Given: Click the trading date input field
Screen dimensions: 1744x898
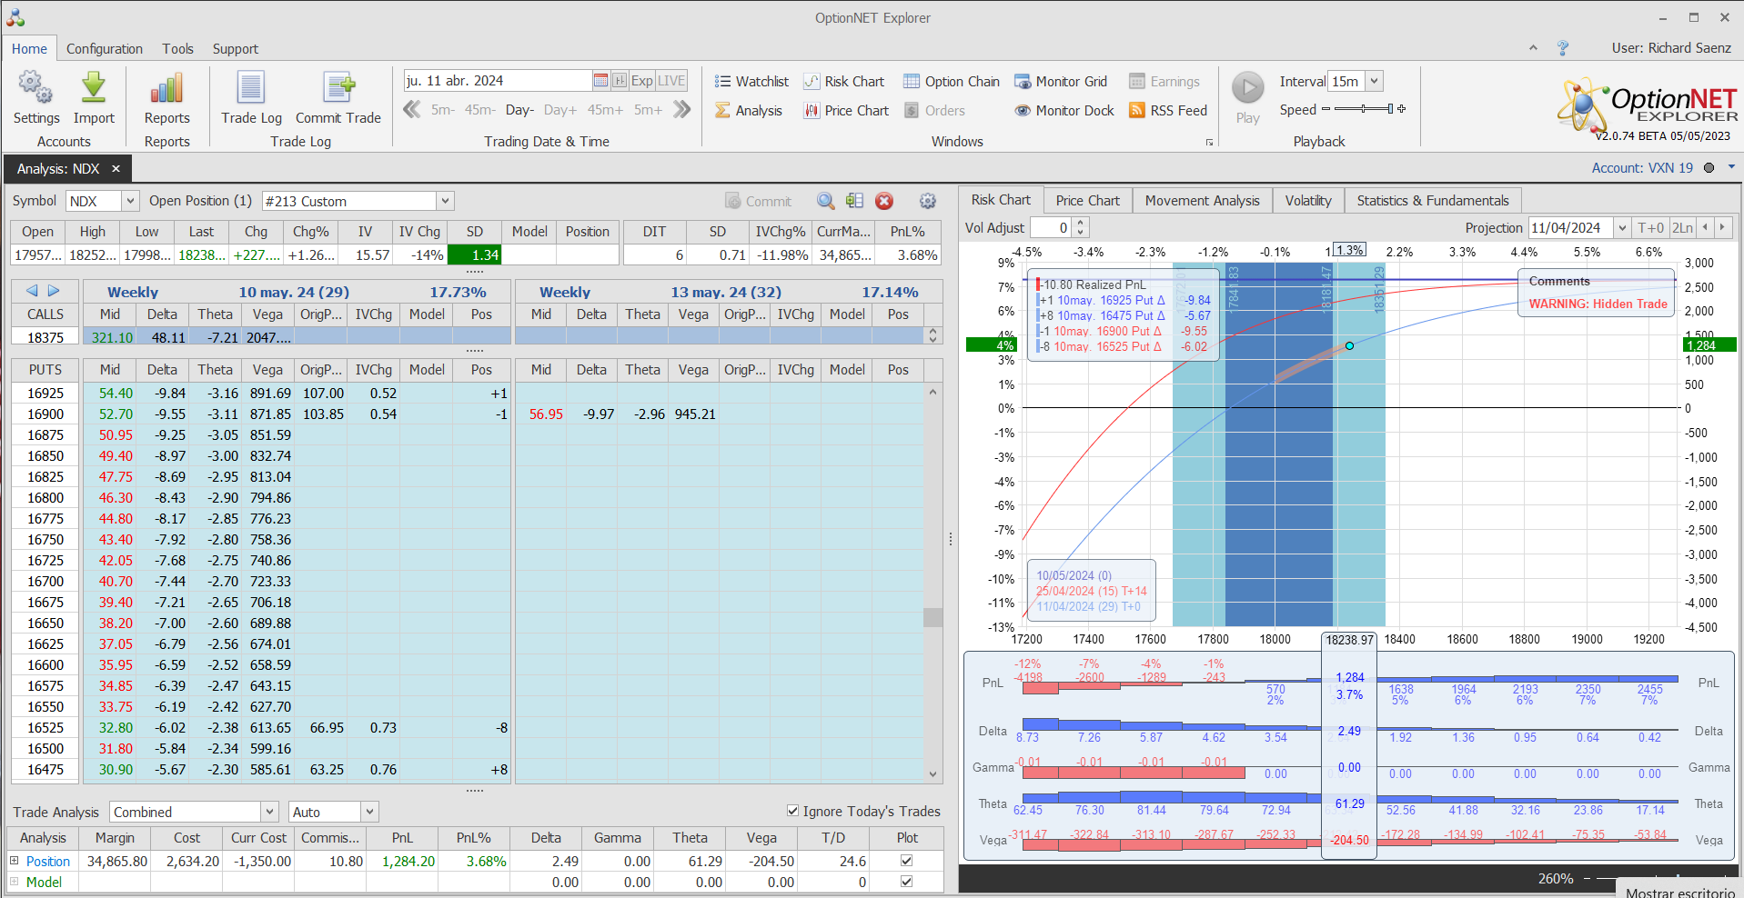Looking at the screenshot, I should coord(497,81).
